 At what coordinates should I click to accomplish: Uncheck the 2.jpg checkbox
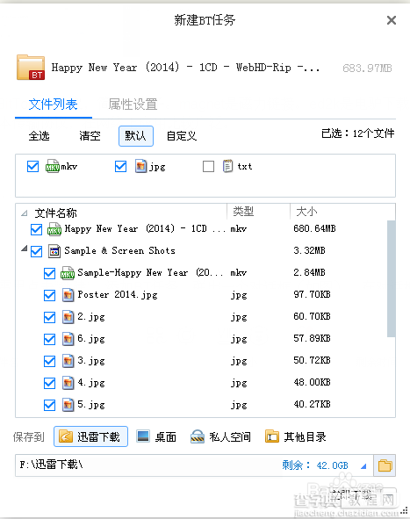pyautogui.click(x=50, y=317)
